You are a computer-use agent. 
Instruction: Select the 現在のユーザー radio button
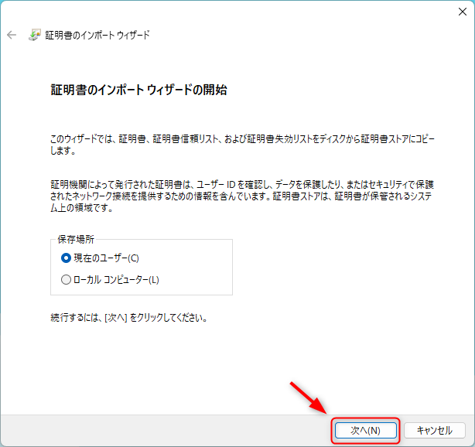(x=66, y=258)
